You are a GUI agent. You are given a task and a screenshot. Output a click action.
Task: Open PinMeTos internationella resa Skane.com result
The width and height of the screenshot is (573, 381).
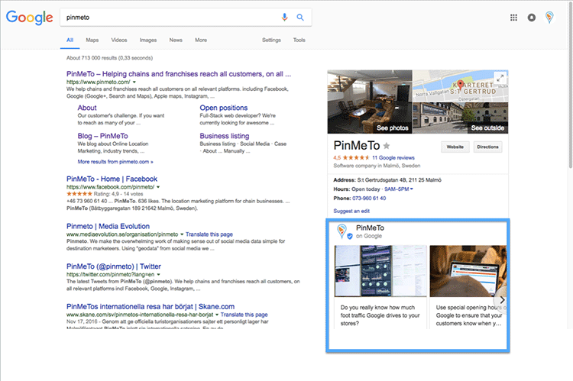click(151, 306)
